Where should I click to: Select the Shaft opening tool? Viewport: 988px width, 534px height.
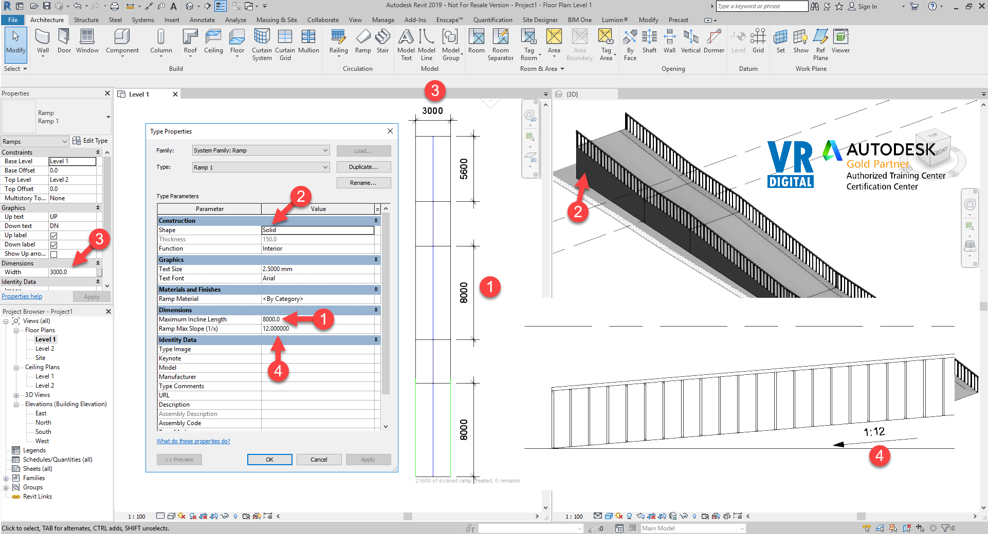point(649,41)
